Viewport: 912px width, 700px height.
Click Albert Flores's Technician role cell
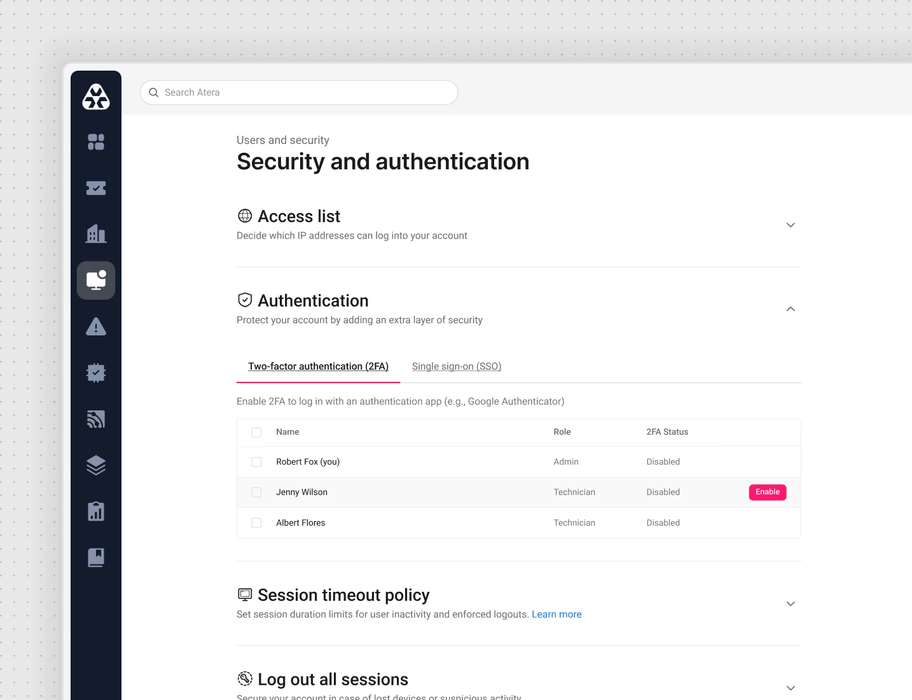click(x=574, y=523)
